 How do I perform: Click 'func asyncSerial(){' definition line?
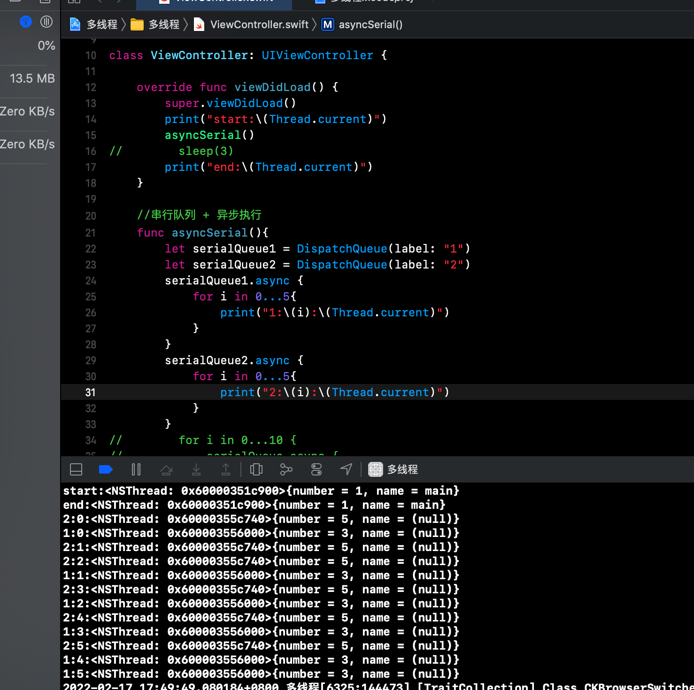pos(202,233)
